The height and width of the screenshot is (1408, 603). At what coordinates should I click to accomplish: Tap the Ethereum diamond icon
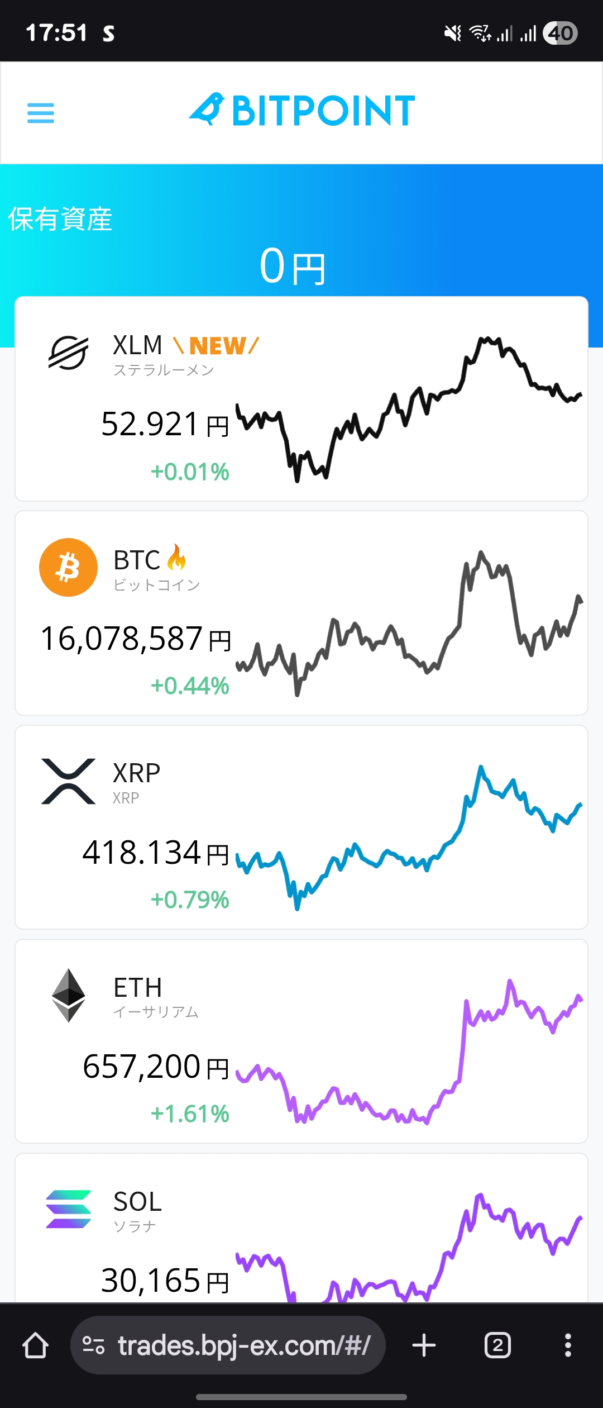(x=68, y=995)
